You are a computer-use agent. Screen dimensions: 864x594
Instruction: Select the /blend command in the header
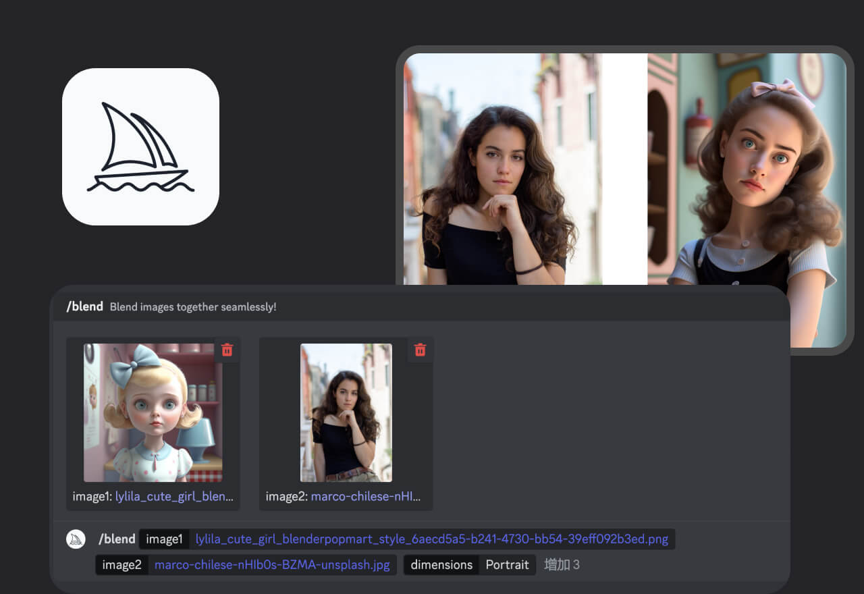coord(84,306)
